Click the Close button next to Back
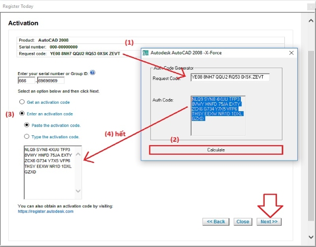 (x=243, y=222)
